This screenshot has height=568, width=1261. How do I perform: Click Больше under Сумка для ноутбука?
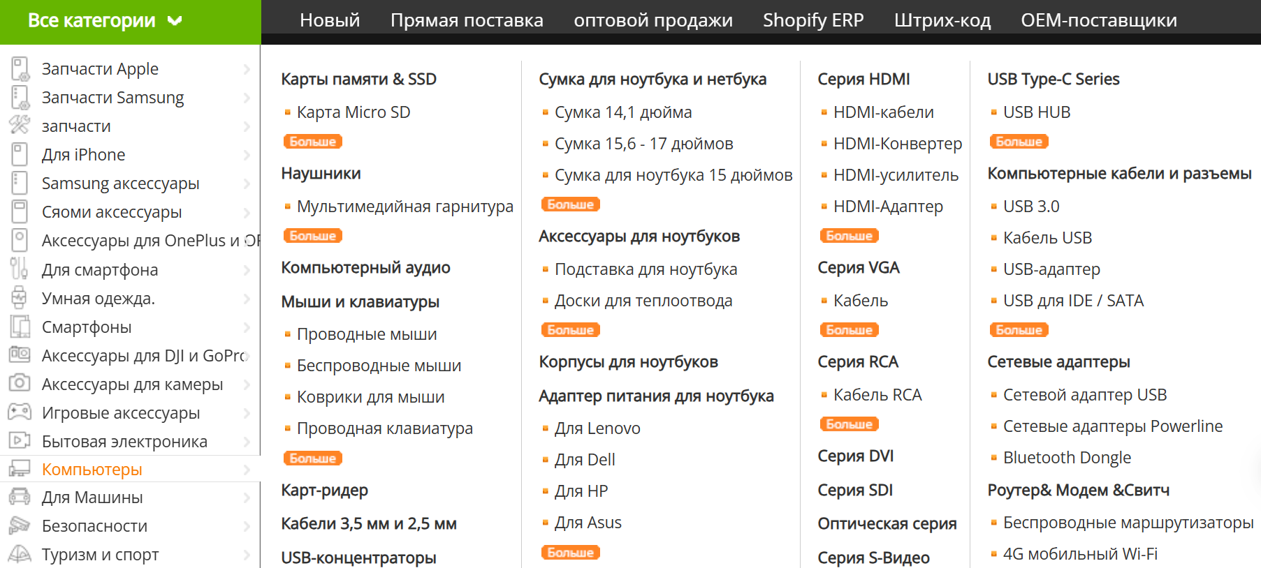tap(570, 204)
